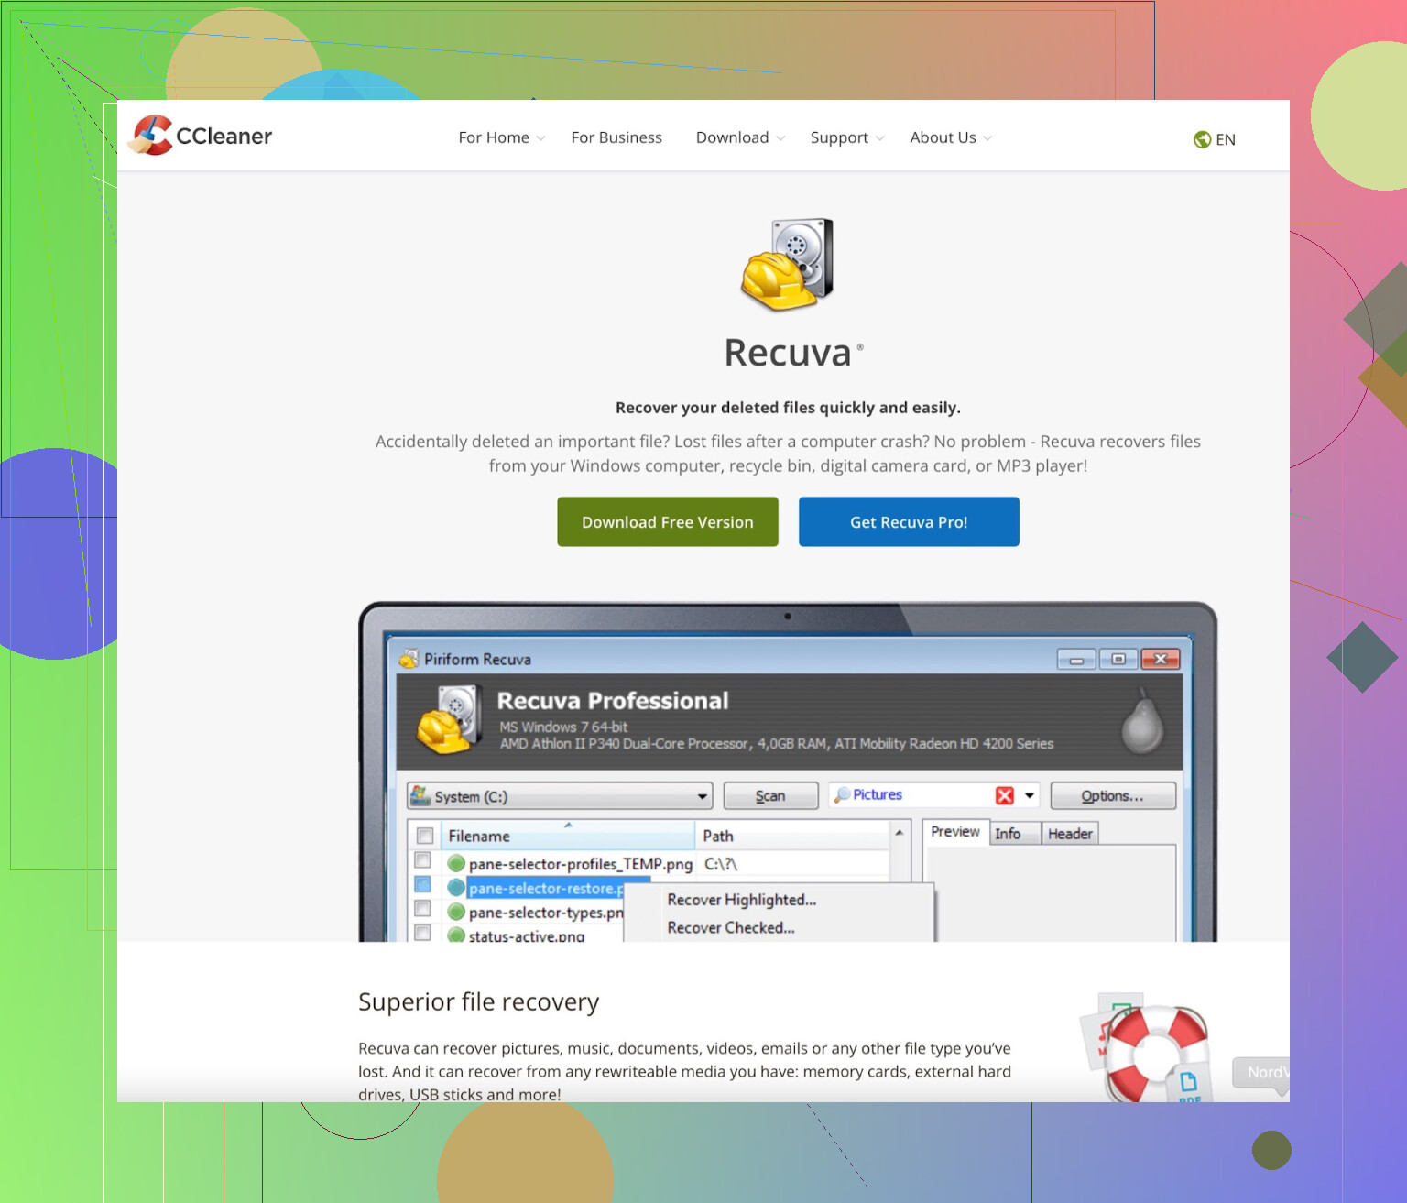Image resolution: width=1407 pixels, height=1203 pixels.
Task: Sort by the Filename column header
Action: pos(568,836)
